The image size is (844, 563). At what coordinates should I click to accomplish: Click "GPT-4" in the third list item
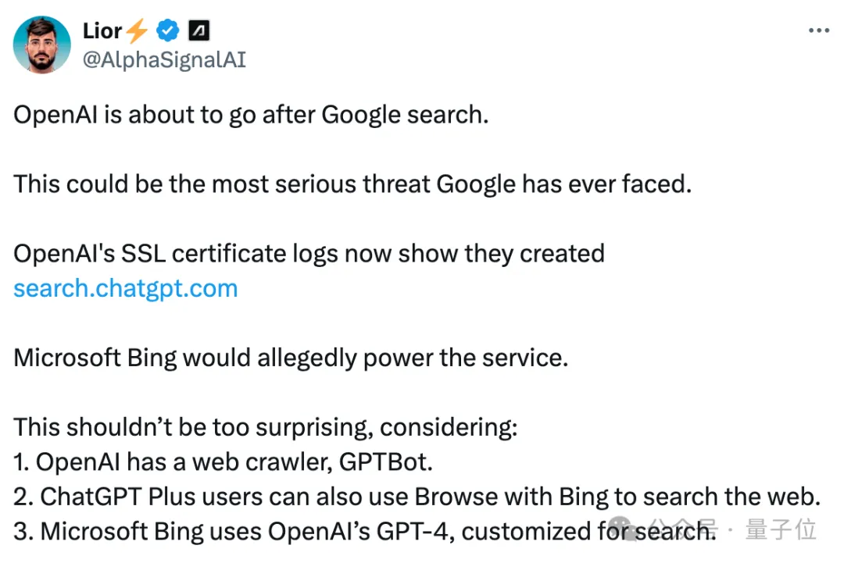point(412,531)
